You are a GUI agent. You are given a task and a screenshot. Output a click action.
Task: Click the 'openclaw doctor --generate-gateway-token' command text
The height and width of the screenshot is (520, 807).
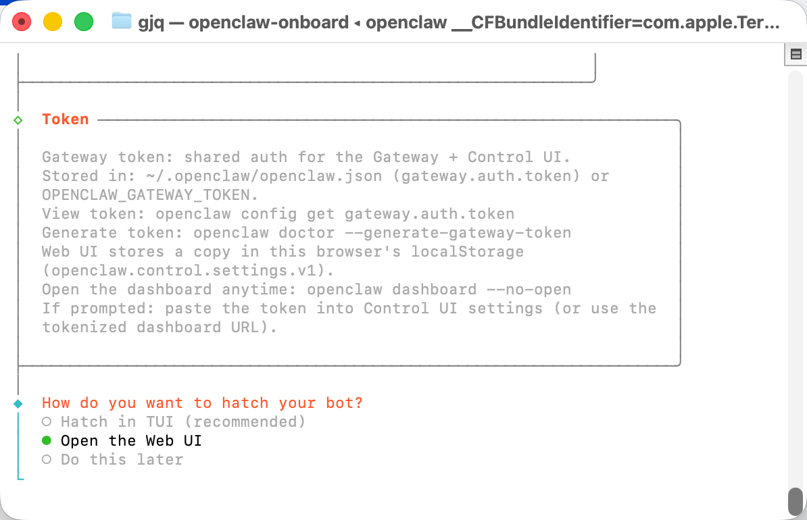point(382,233)
